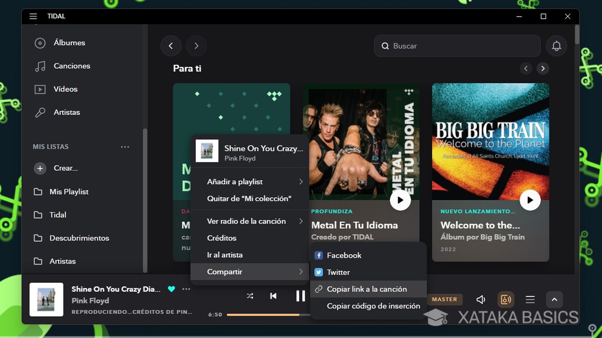Click the Buscar search field
This screenshot has width=602, height=338.
(x=457, y=46)
